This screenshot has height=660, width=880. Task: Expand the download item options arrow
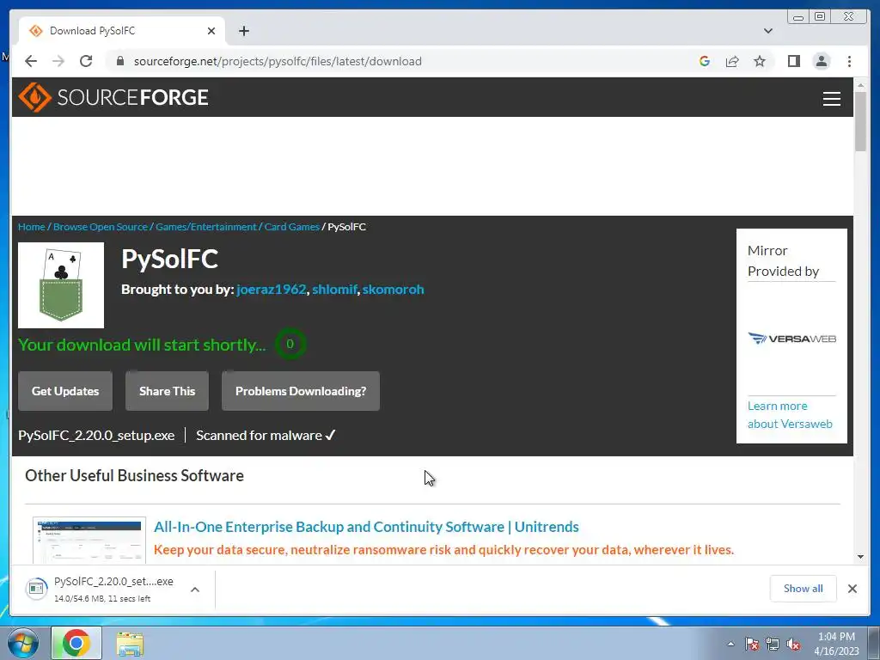coord(195,590)
